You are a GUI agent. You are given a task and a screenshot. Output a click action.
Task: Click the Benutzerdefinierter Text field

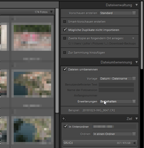pyautogui.click(x=116, y=85)
